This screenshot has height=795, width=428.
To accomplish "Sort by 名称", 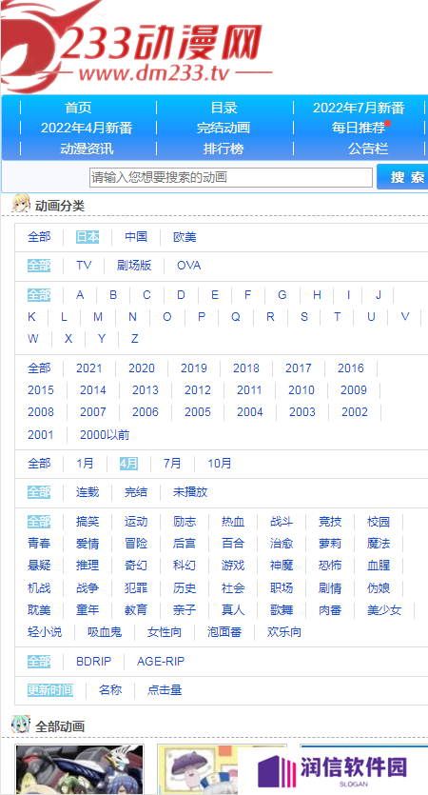I will pos(110,690).
